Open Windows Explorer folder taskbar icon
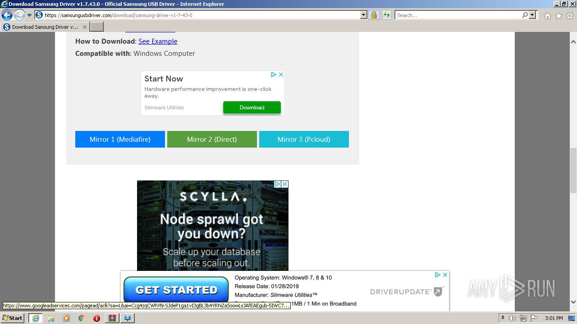This screenshot has height=324, width=577. tap(51, 318)
